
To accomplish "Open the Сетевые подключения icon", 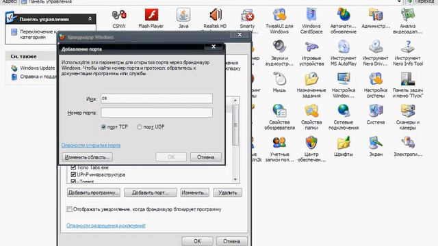I will pos(344,111).
